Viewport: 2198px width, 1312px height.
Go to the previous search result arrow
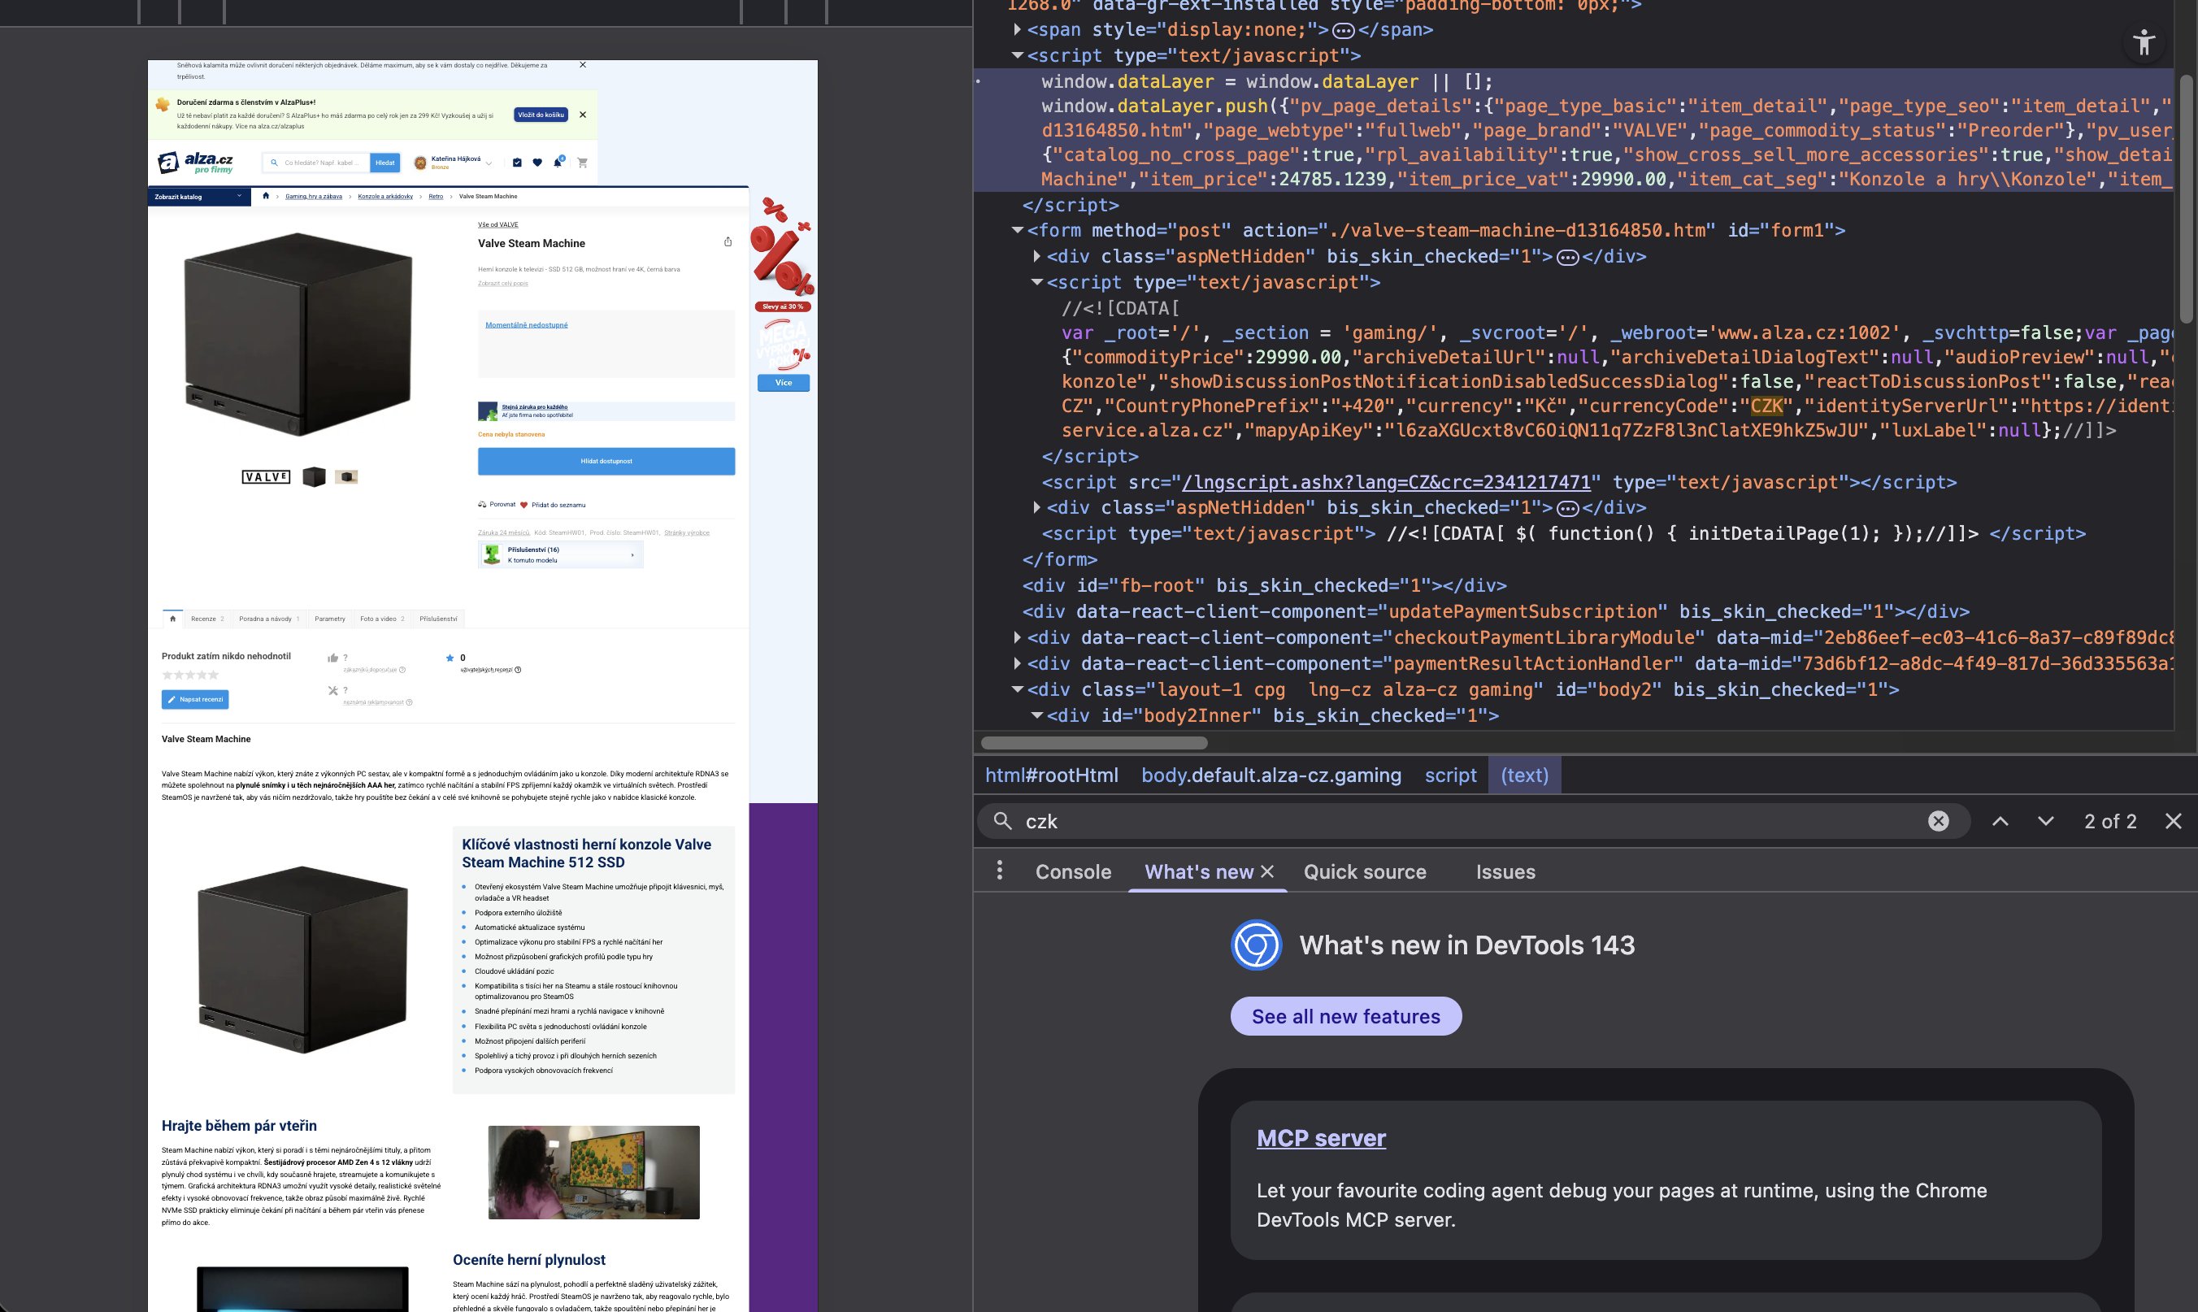(x=2000, y=821)
